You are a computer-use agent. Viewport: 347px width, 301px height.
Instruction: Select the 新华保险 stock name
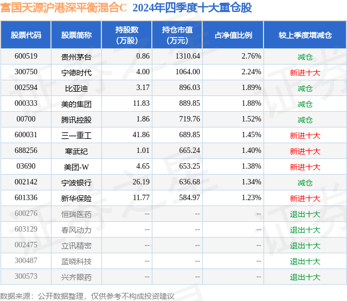(x=76, y=198)
